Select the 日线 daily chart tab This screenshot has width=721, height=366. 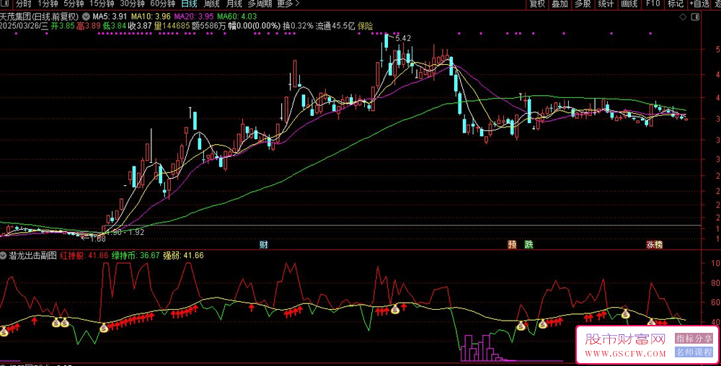click(189, 4)
